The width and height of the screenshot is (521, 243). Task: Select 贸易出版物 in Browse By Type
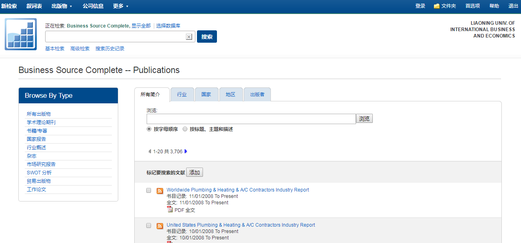tap(39, 181)
